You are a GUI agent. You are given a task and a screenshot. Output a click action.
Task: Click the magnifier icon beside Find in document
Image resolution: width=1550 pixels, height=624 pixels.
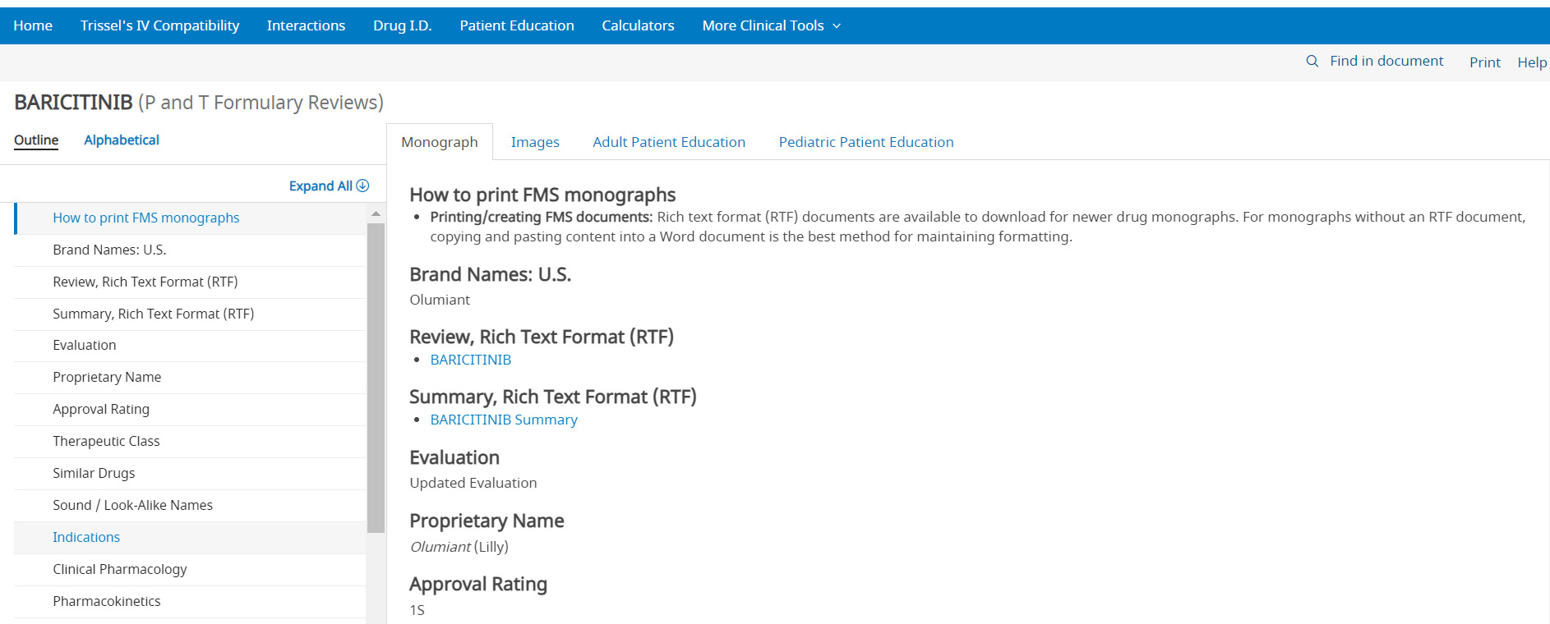click(1312, 61)
